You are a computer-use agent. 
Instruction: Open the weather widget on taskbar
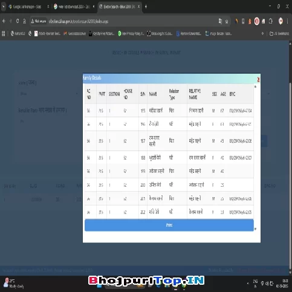(x=14, y=283)
